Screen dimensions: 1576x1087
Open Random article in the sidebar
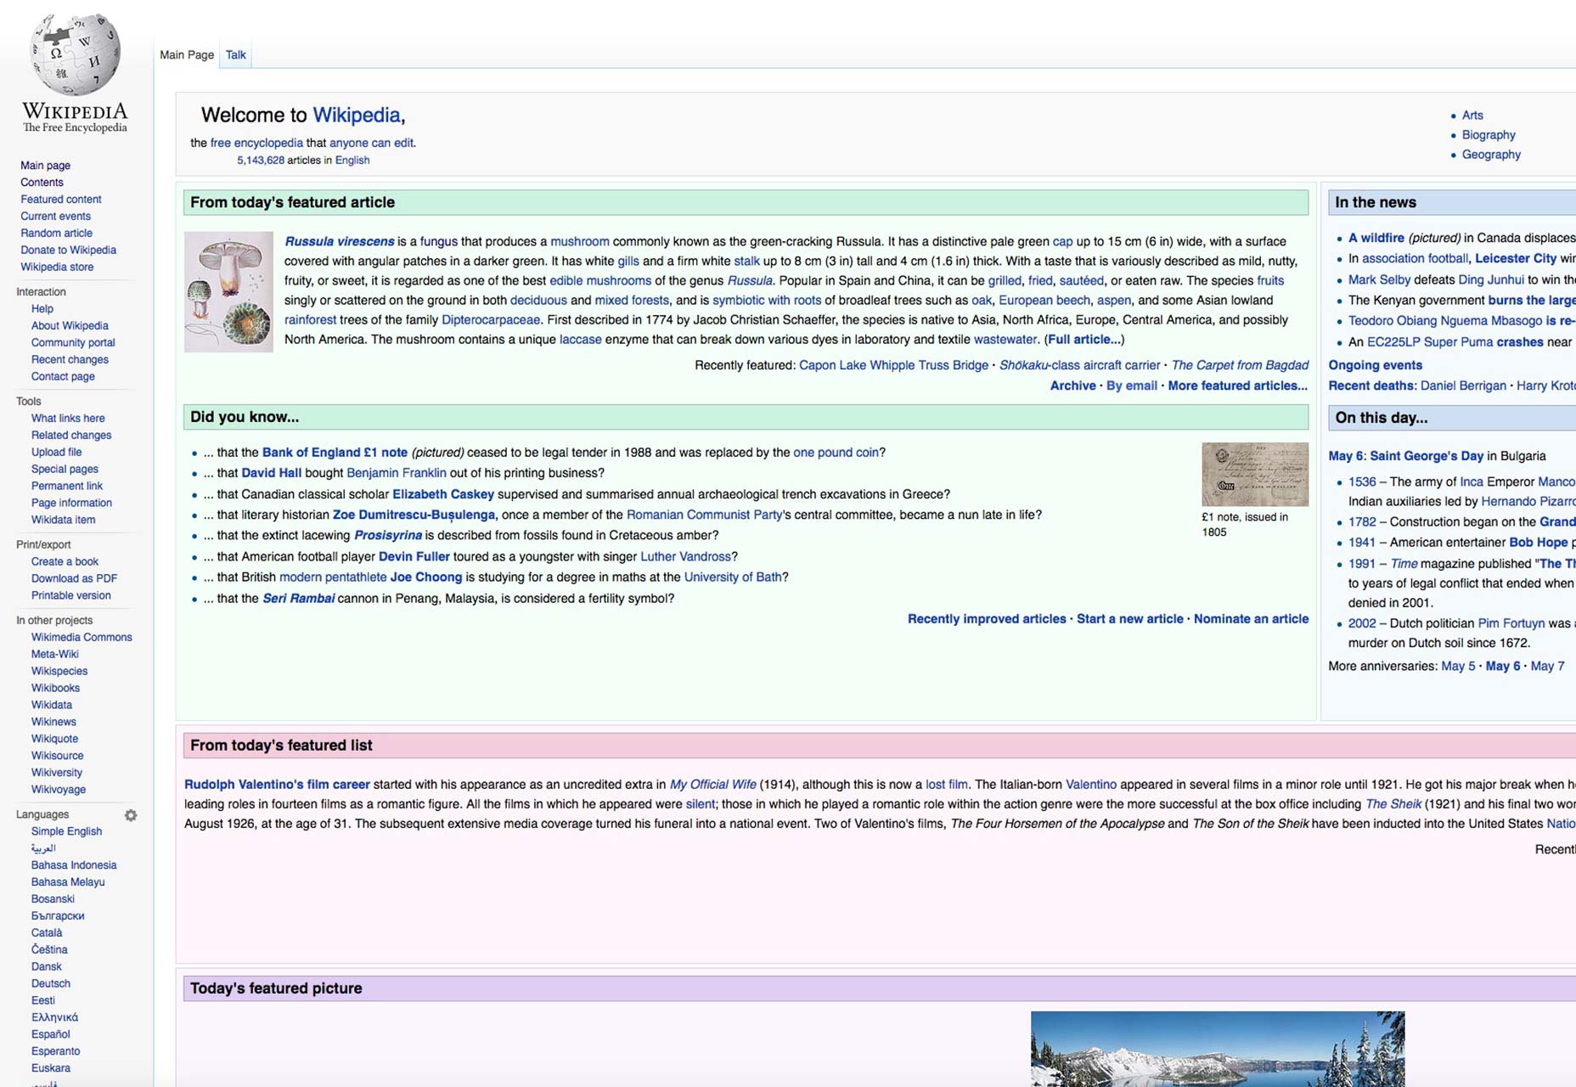tap(57, 234)
